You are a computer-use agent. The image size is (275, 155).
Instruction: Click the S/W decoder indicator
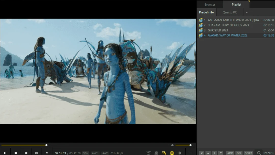[85, 153]
